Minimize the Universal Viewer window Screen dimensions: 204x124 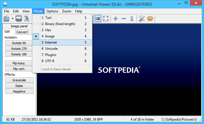(179, 3)
